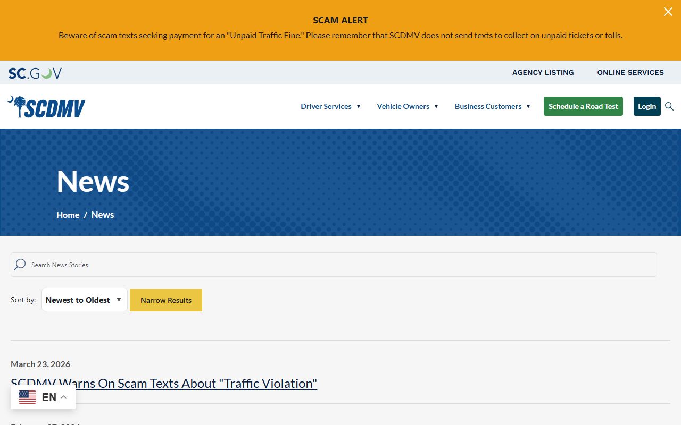This screenshot has height=425, width=681.
Task: Expand the EN language selector chevron
Action: [63, 397]
